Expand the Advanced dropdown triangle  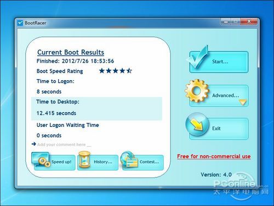click(243, 102)
